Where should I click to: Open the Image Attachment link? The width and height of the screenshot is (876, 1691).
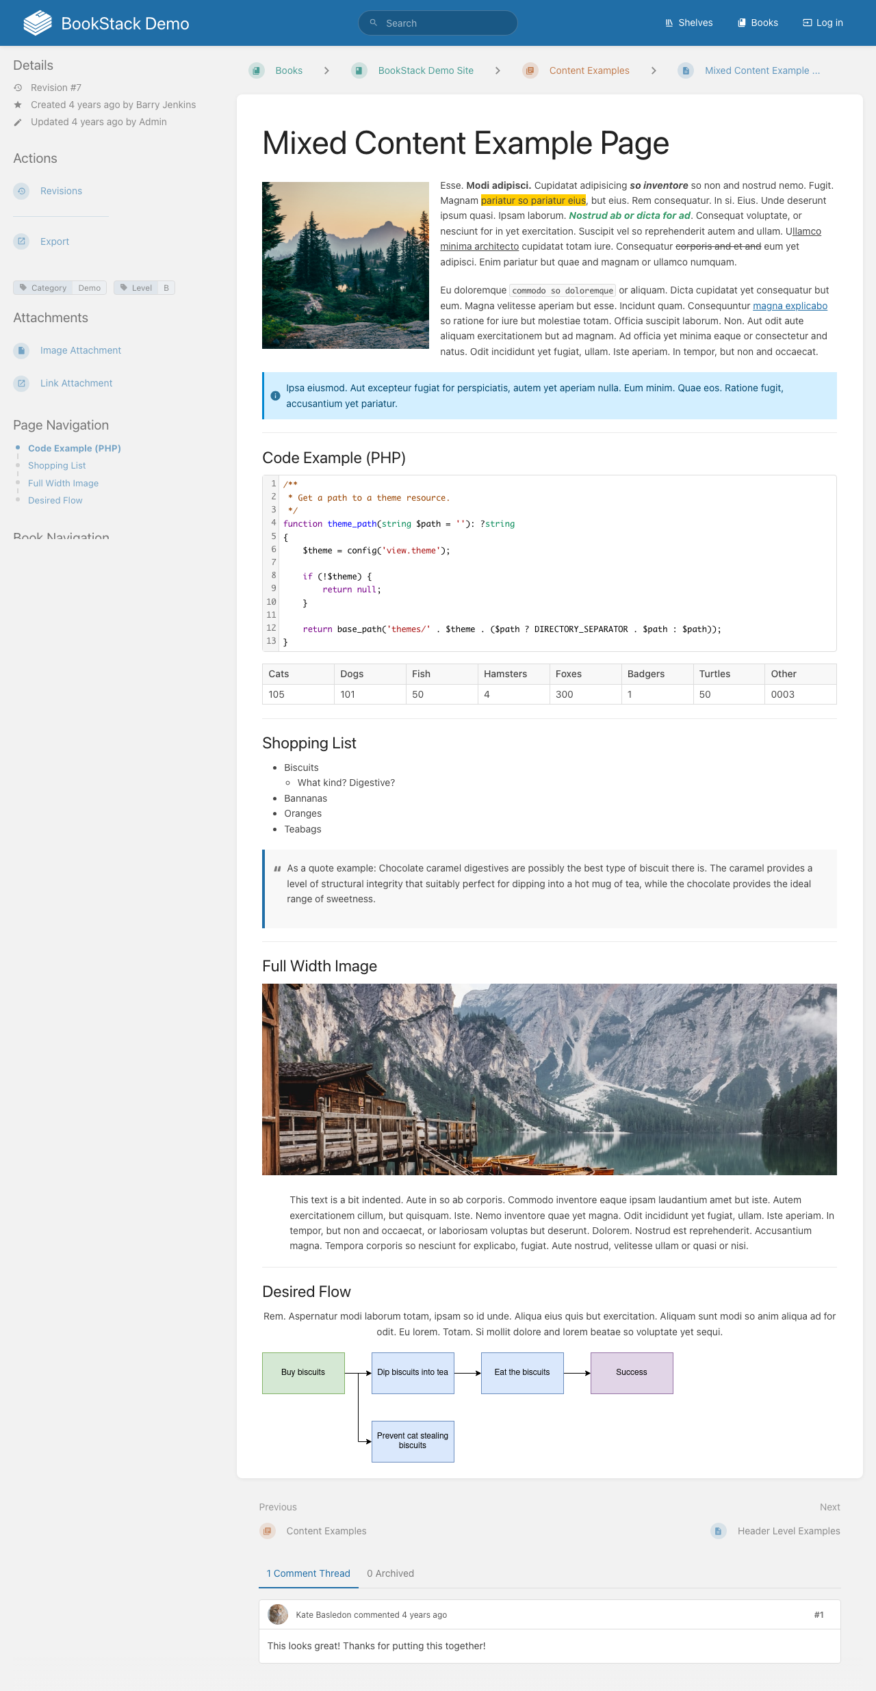point(81,350)
